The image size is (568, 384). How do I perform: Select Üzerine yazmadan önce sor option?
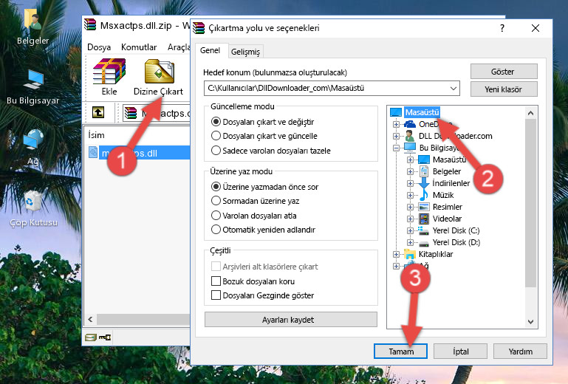[216, 187]
